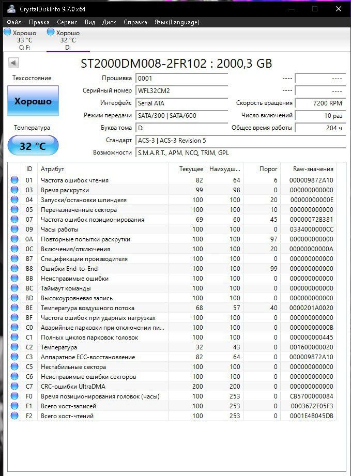Click status orb for C6 Неисправимые ошибки секторов
This screenshot has height=476, width=351.
point(14,376)
